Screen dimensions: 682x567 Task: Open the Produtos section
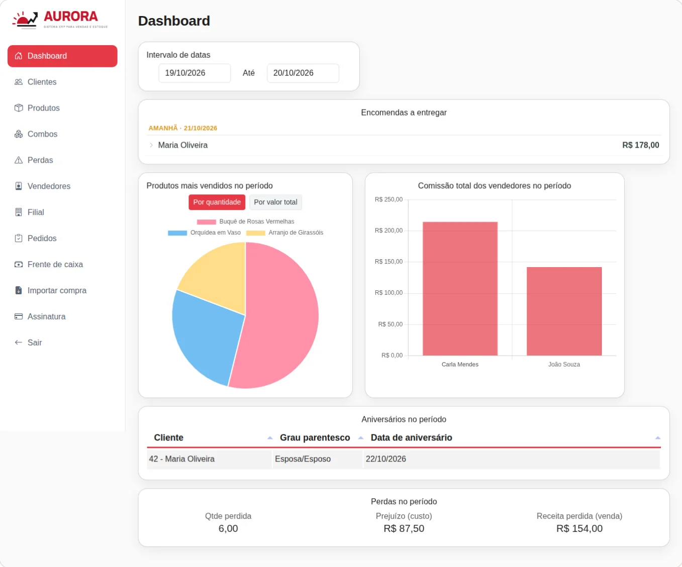(62, 108)
